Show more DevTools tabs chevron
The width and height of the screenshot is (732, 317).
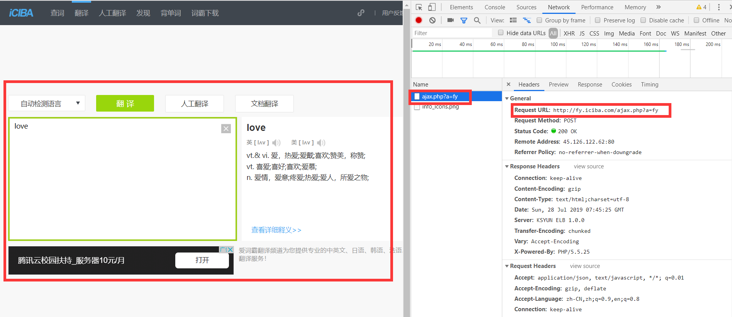click(659, 7)
